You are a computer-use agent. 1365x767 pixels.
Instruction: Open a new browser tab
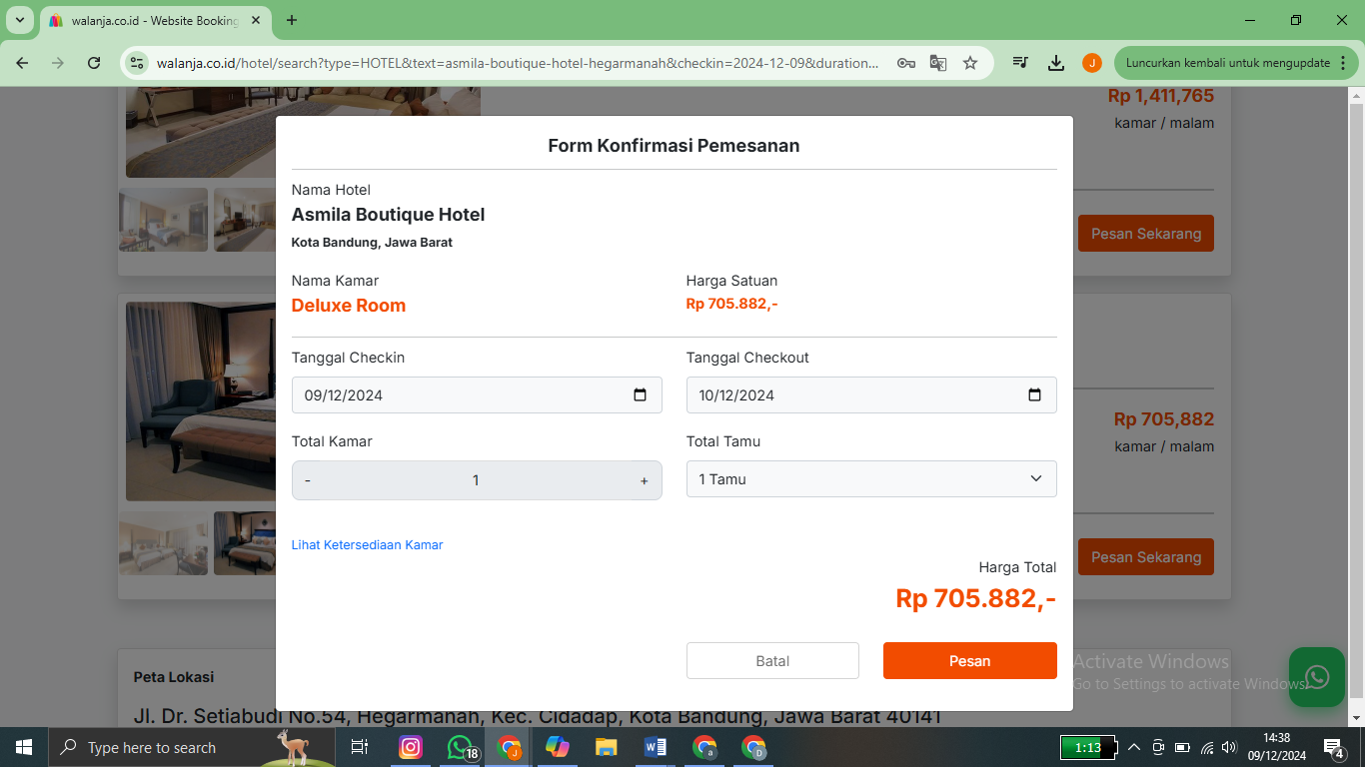(292, 20)
